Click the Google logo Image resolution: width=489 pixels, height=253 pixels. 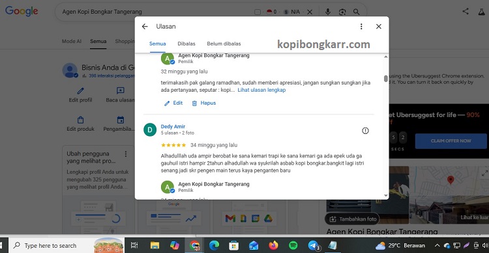point(22,11)
